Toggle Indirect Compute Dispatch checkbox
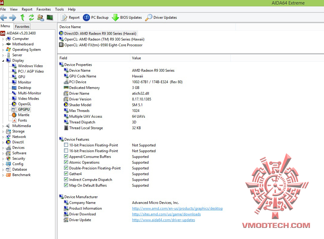This screenshot has height=239, width=324. coord(66,179)
